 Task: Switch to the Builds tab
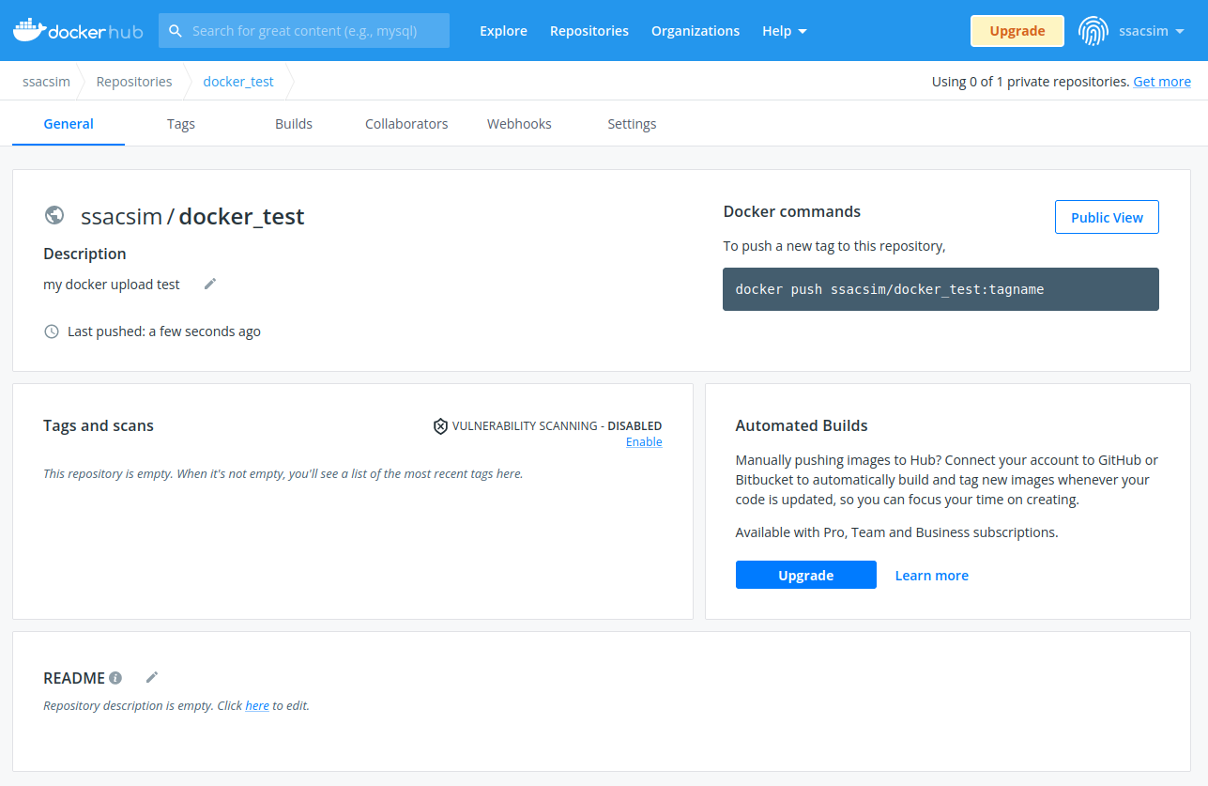pyautogui.click(x=294, y=124)
